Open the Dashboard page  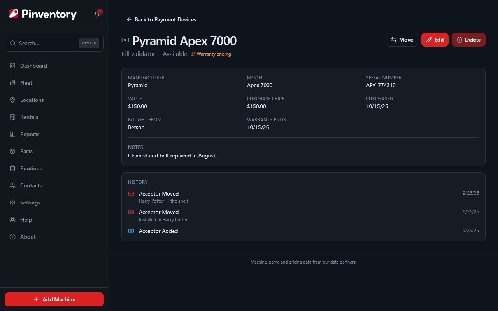[54, 66]
